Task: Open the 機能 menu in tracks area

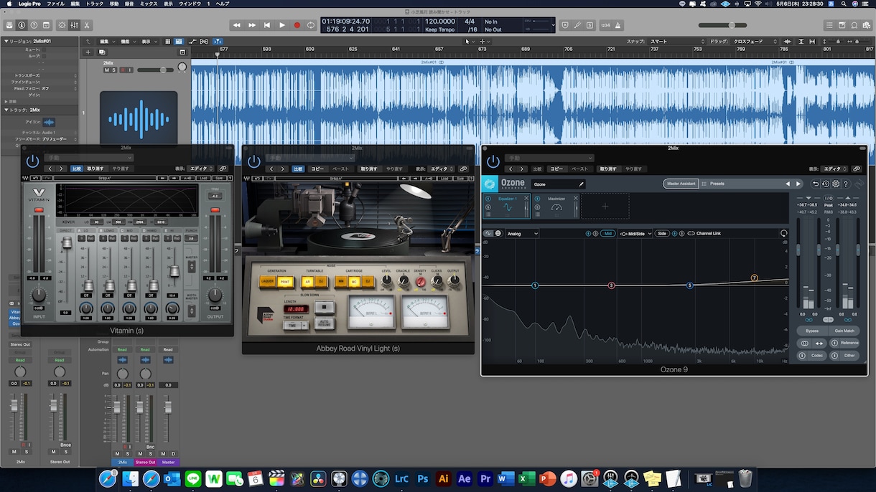Action: coord(128,42)
